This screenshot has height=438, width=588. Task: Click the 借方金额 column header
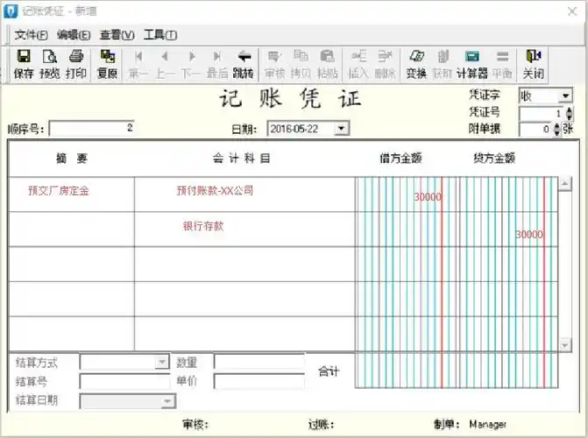point(400,159)
